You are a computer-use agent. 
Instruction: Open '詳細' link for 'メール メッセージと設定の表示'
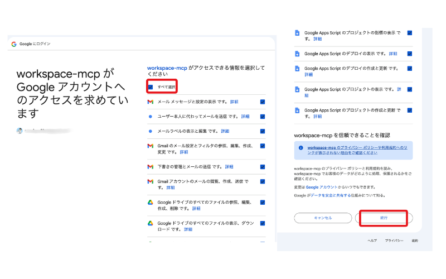pyautogui.click(x=234, y=102)
